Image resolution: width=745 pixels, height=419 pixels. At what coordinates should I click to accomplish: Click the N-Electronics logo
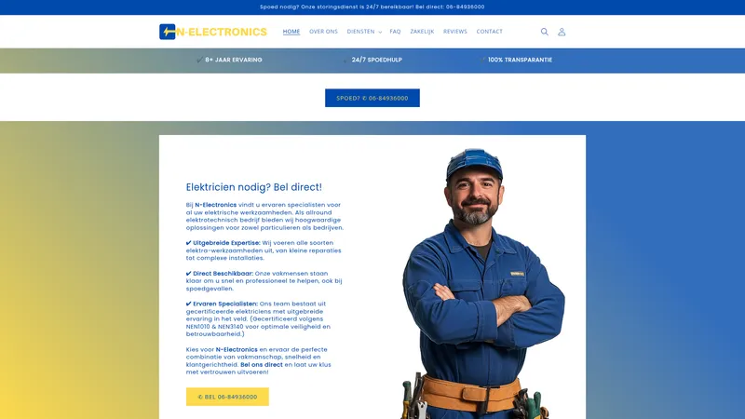213,32
